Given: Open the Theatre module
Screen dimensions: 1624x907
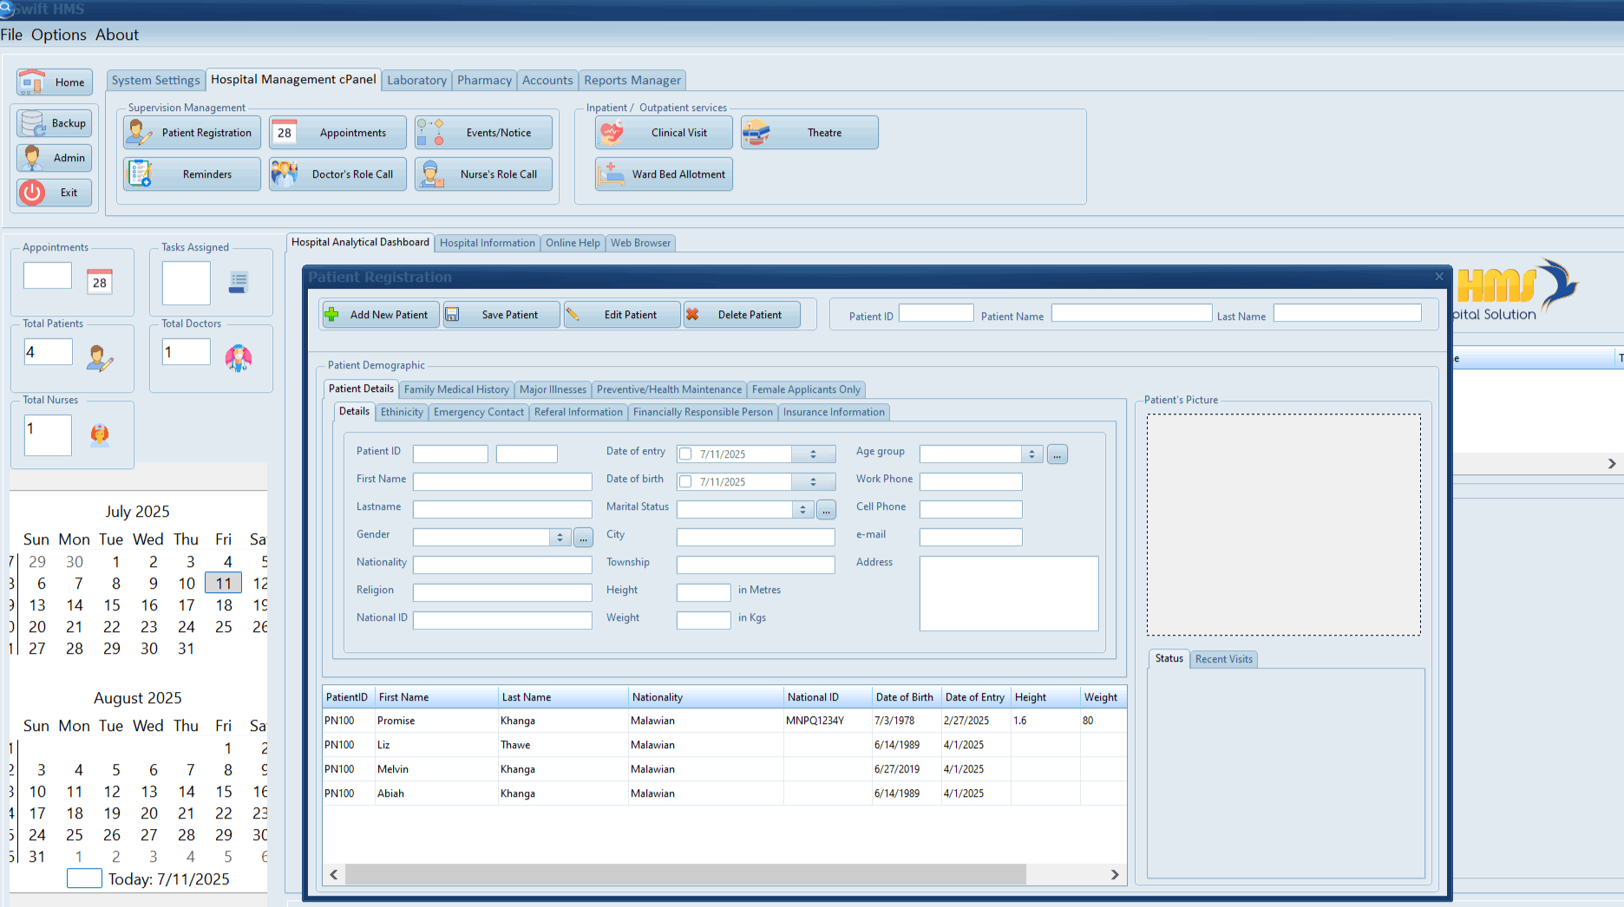Looking at the screenshot, I should (x=808, y=132).
